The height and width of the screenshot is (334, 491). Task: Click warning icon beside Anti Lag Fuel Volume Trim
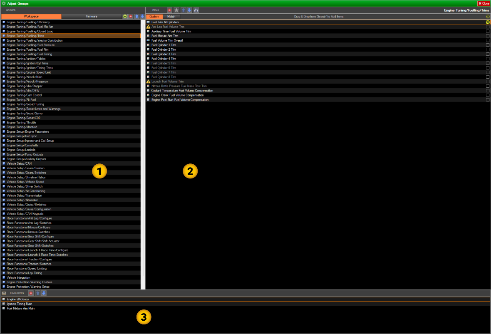[x=148, y=27]
